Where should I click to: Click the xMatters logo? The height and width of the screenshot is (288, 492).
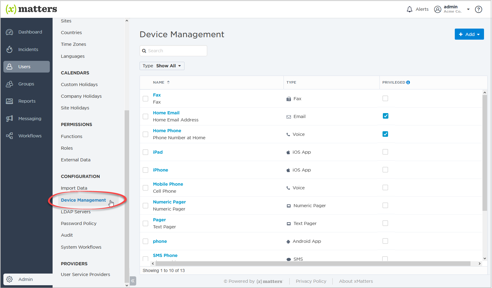tap(31, 9)
